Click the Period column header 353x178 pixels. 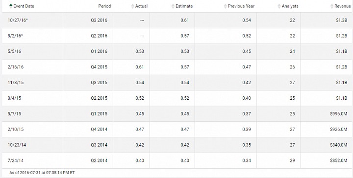point(104,6)
